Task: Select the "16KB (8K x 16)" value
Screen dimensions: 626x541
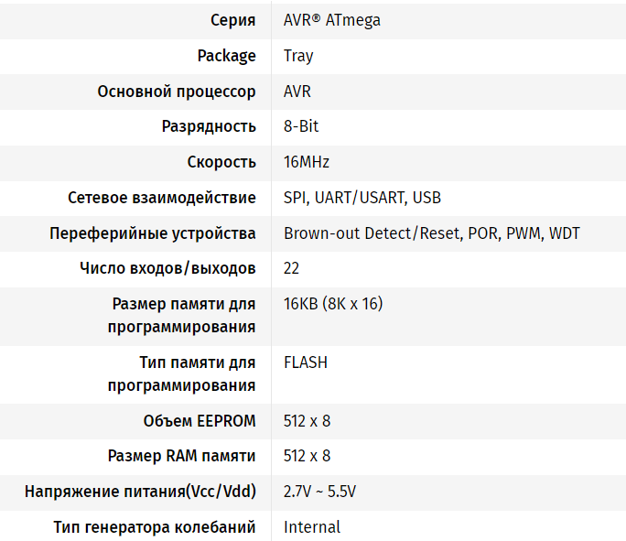Action: 333,304
